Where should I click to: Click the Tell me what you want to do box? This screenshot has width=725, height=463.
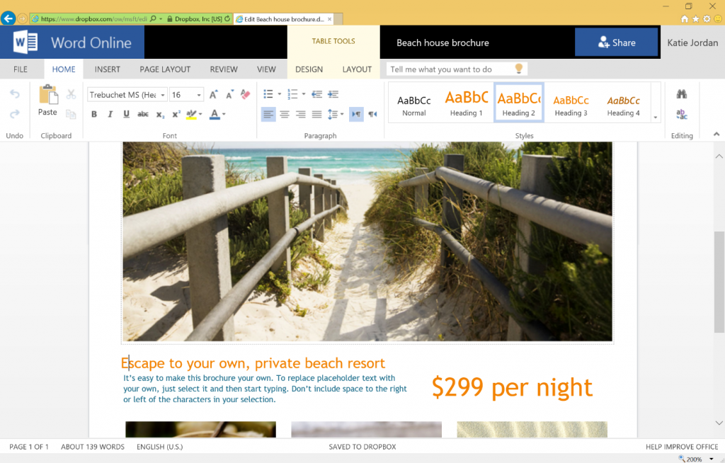(x=450, y=69)
